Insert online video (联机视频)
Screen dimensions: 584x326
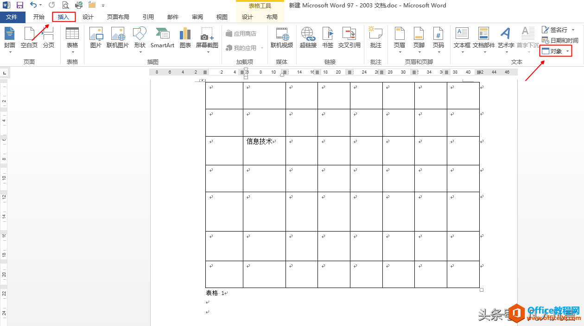282,38
